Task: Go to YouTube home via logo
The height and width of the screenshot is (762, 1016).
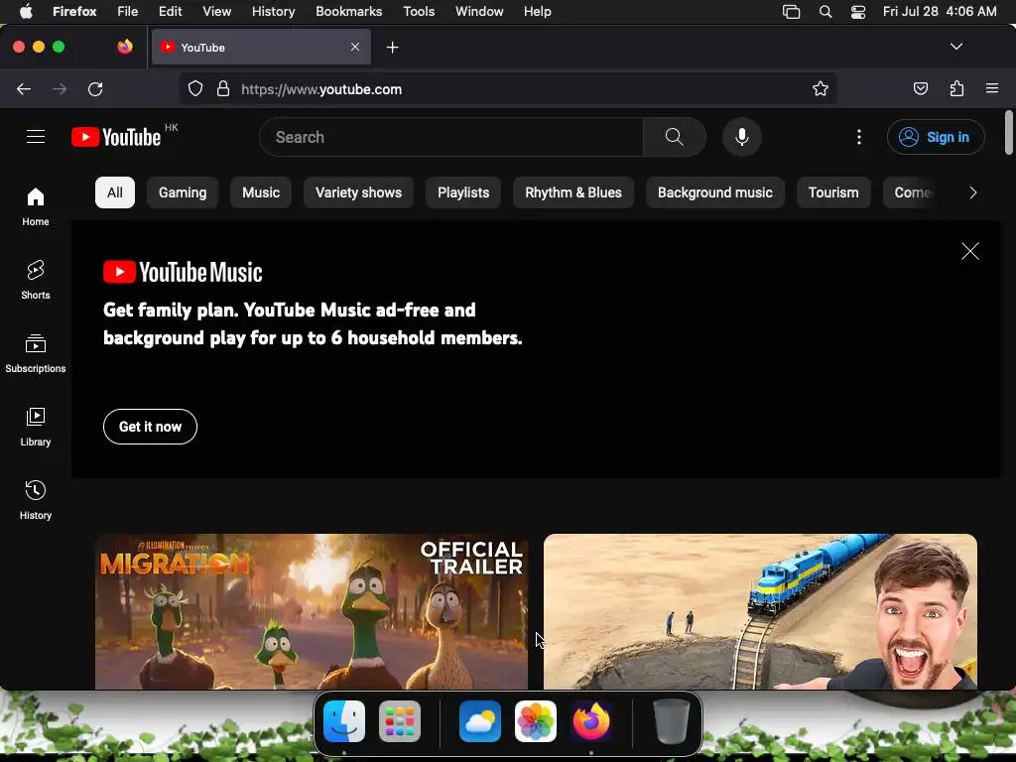Action: pyautogui.click(x=116, y=137)
